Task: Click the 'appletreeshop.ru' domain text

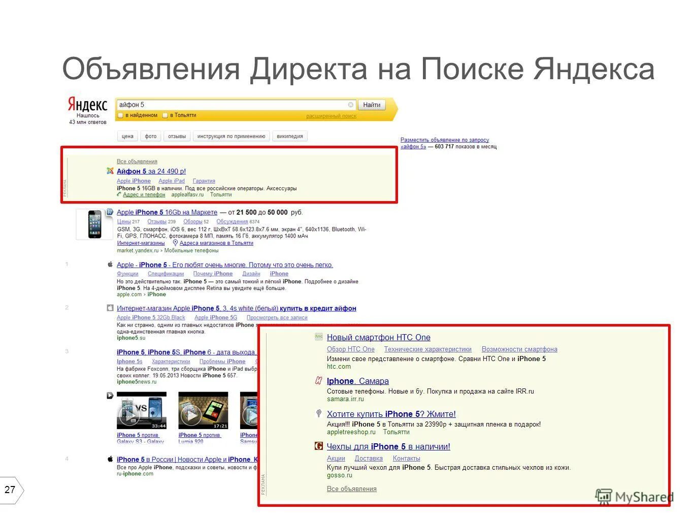Action: tap(351, 432)
